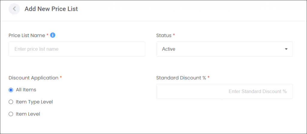Image resolution: width=307 pixels, height=134 pixels.
Task: Click the red asterisk after Discount Application
Action: point(61,77)
